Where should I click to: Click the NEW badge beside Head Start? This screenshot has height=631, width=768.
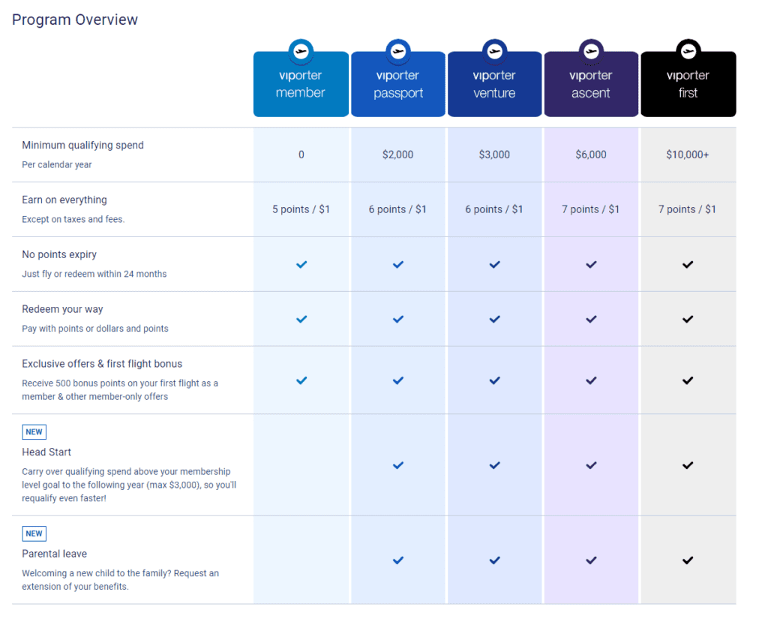point(34,431)
